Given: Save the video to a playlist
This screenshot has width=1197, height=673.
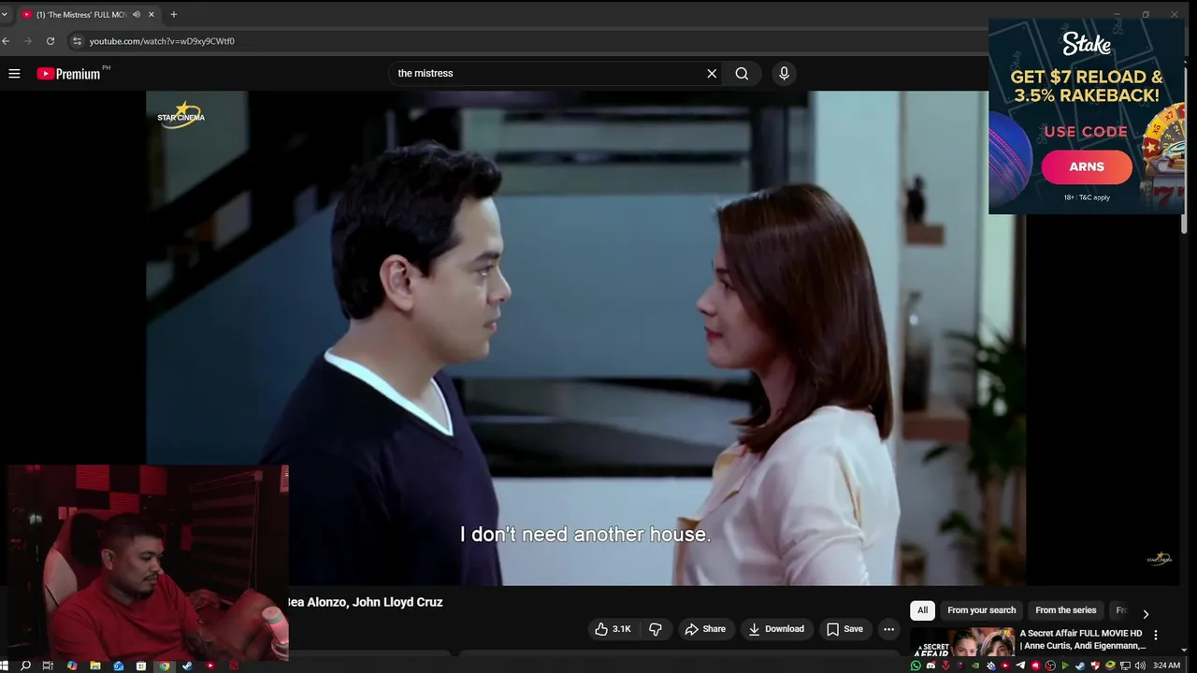Looking at the screenshot, I should (x=844, y=629).
